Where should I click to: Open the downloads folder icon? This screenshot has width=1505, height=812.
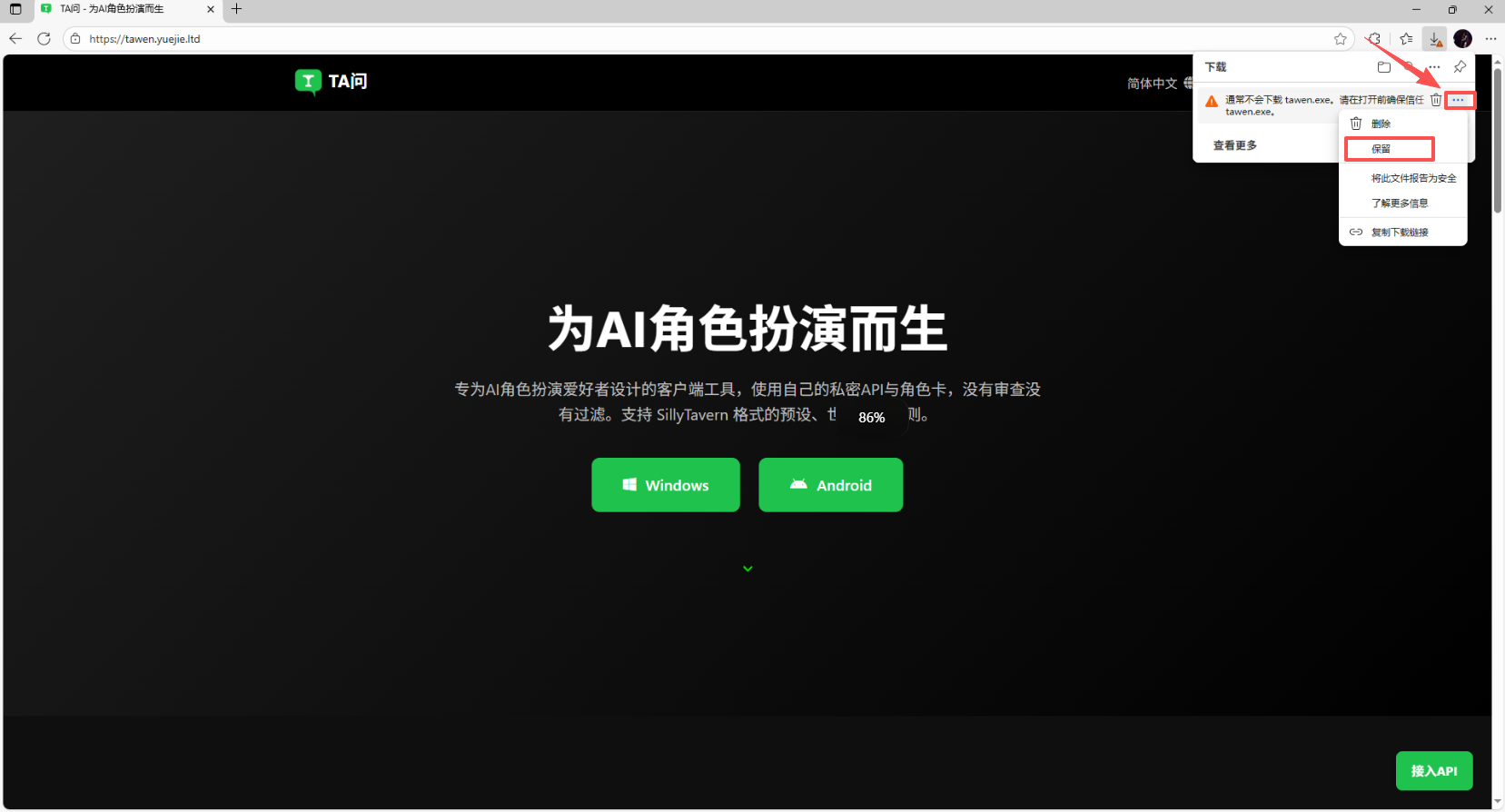[x=1383, y=67]
